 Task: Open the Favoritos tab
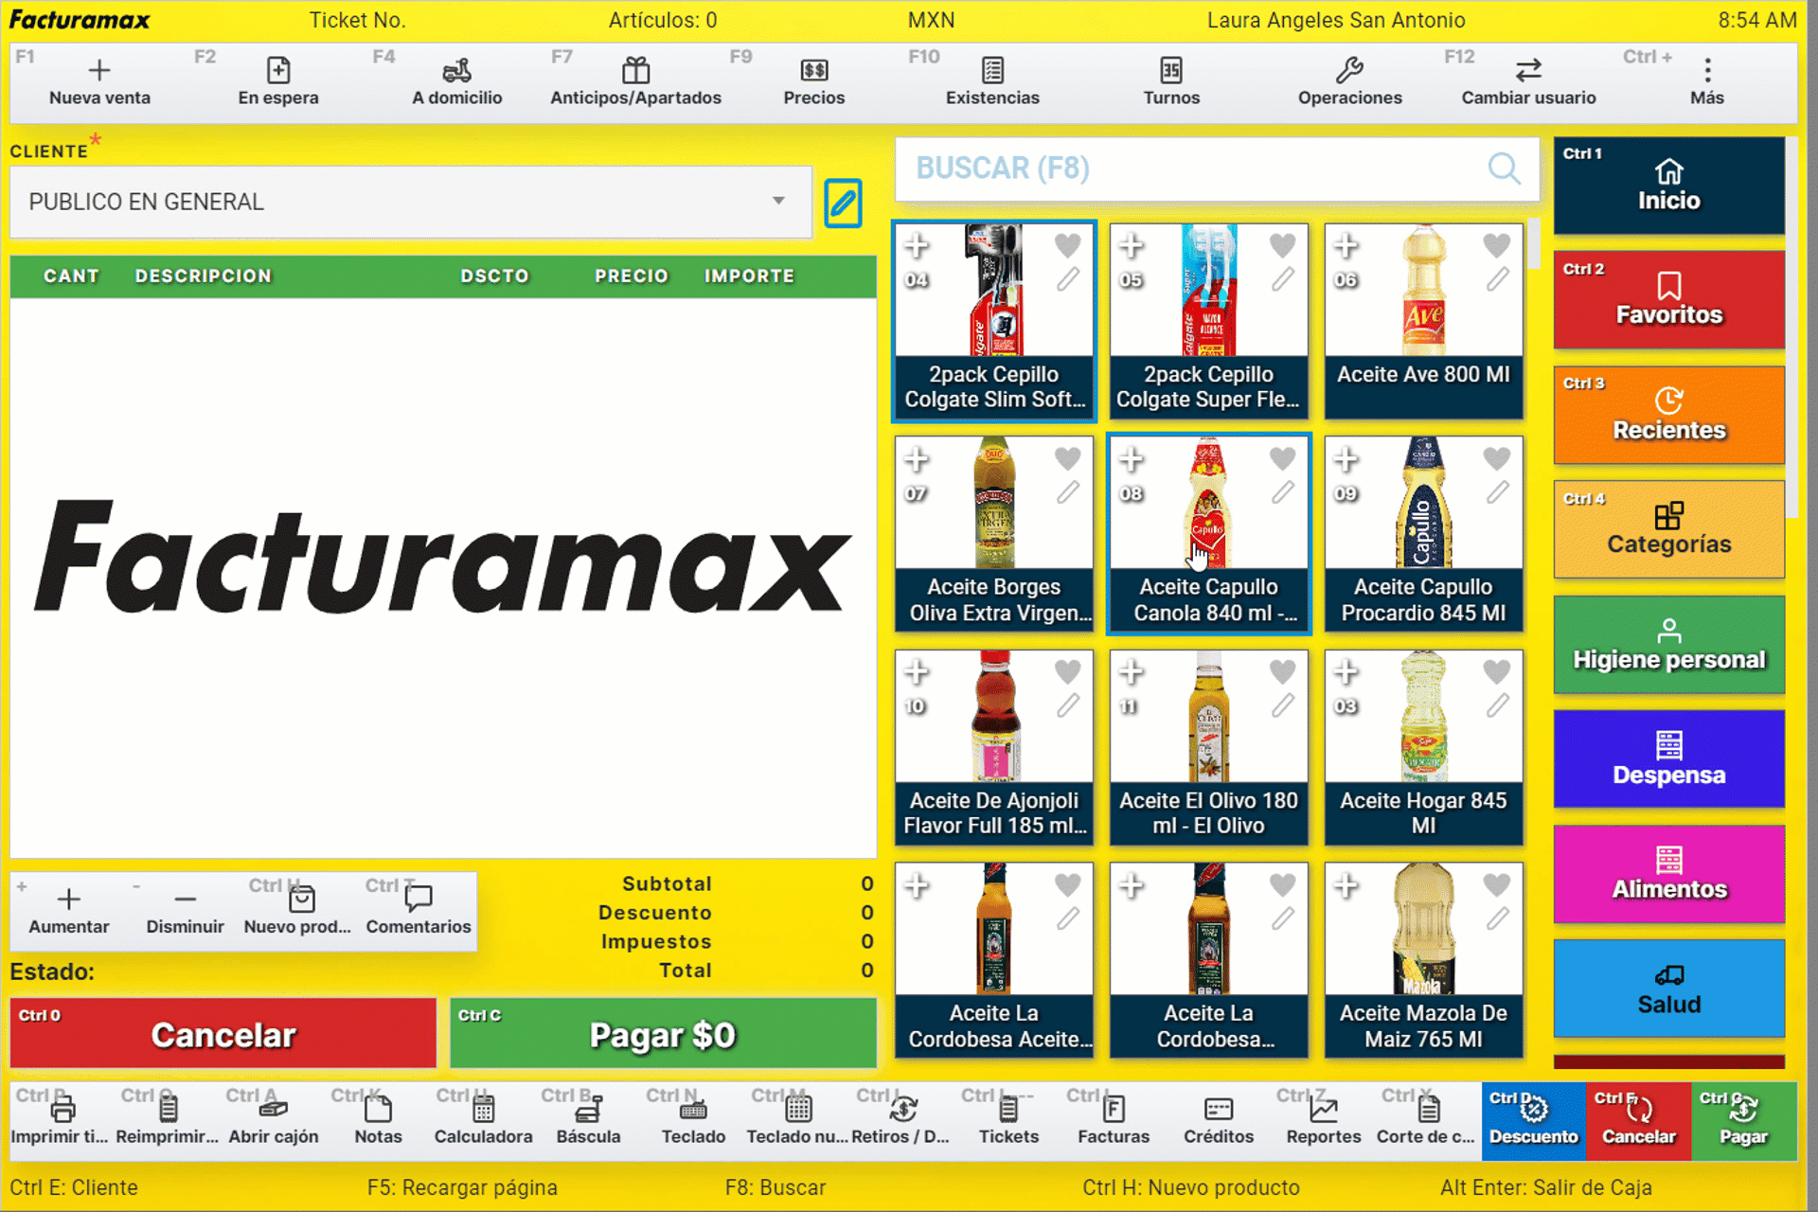(x=1669, y=299)
